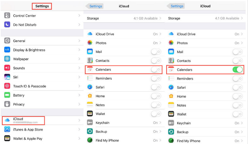
Task: Open Siri settings row
Action: tap(42, 77)
